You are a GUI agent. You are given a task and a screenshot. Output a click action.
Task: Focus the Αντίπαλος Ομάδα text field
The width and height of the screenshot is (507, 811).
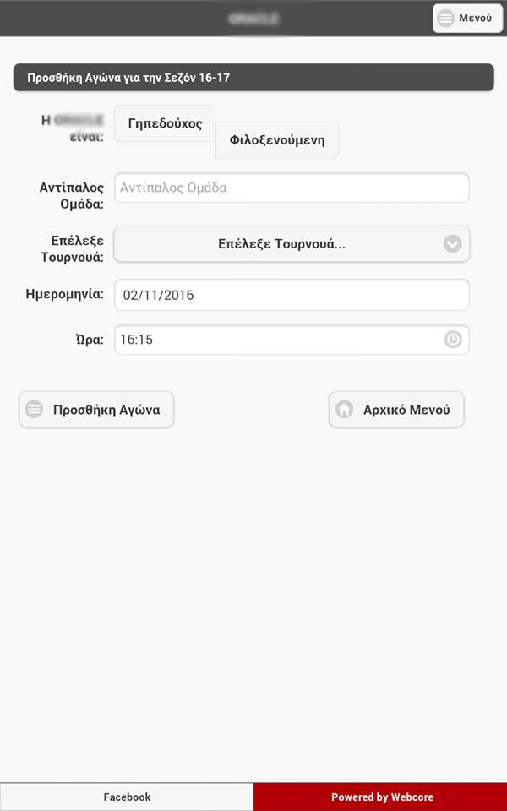point(292,188)
